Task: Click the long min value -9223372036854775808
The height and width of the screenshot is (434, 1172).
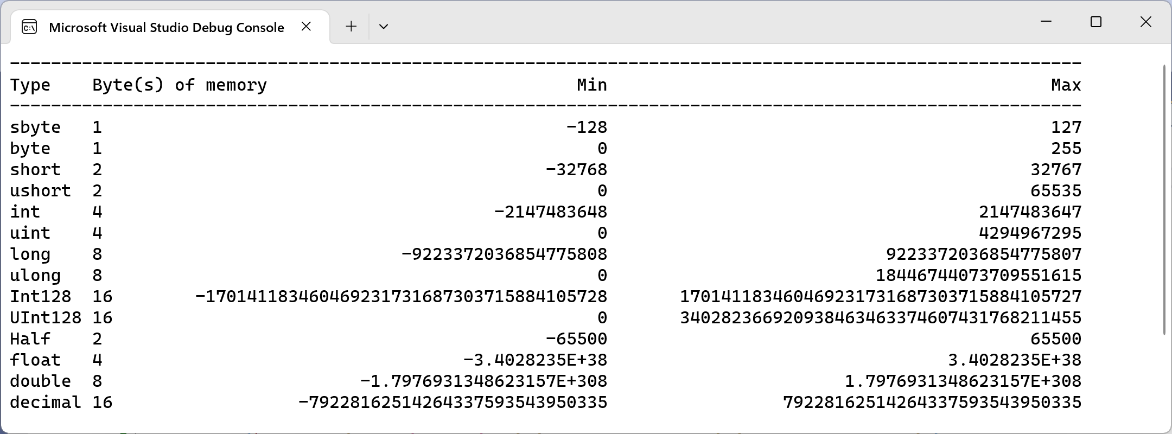Action: (x=505, y=254)
